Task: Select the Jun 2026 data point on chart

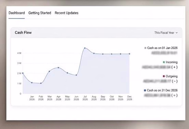Action: [76, 75]
